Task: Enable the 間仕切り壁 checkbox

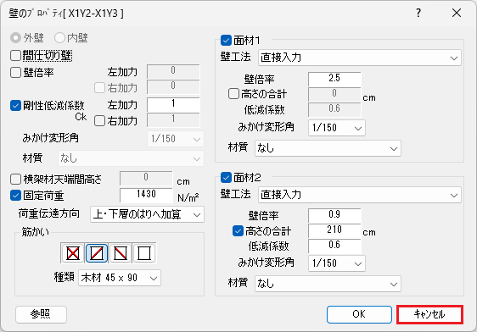Action: [x=15, y=56]
